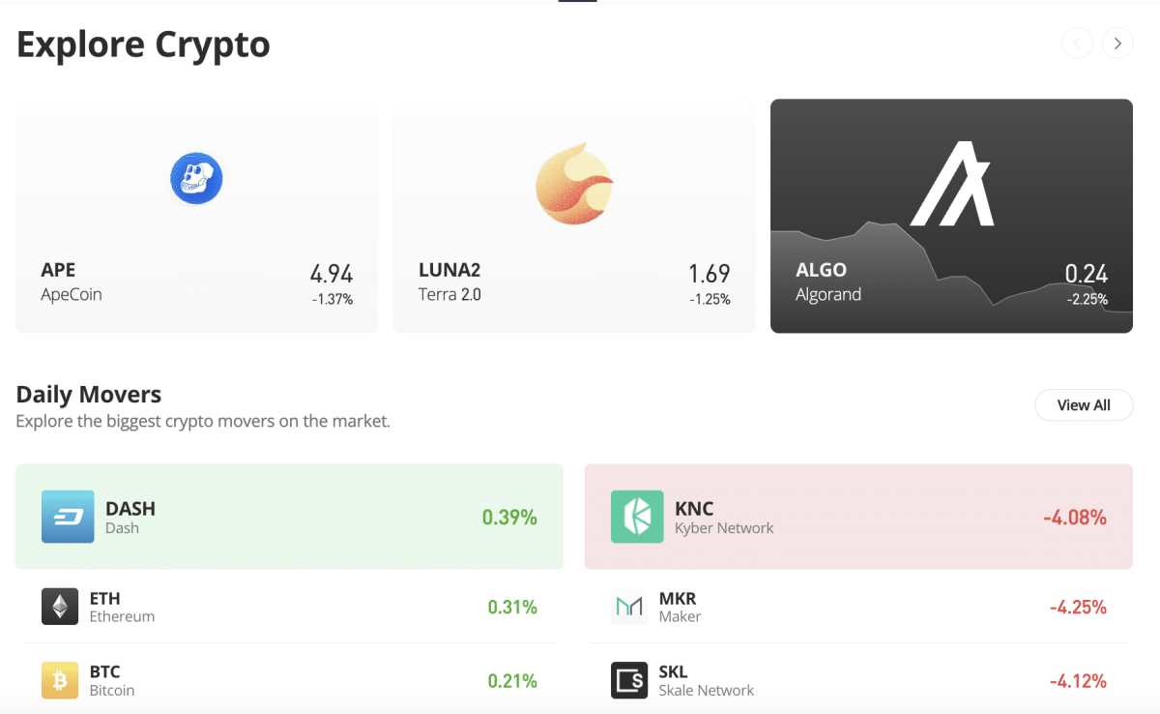Click the Explore Crypto heading
This screenshot has width=1160, height=714.
tap(142, 44)
